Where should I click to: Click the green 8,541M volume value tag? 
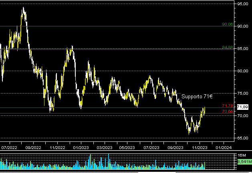(245, 162)
